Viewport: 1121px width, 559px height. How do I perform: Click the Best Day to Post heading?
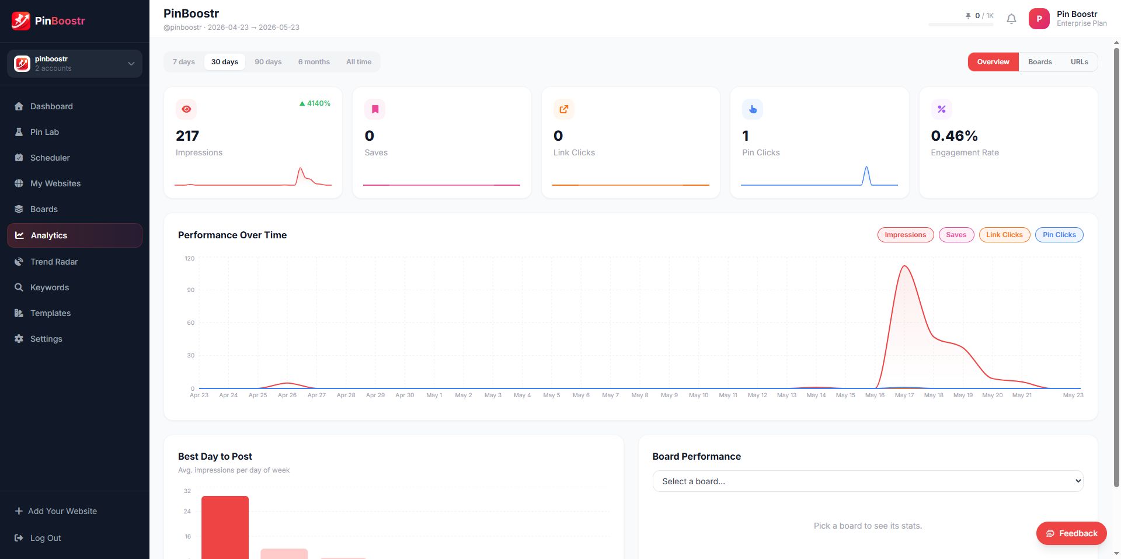(x=215, y=456)
